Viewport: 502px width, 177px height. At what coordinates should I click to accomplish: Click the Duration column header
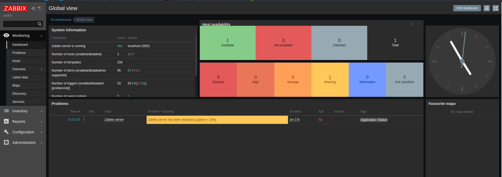point(295,112)
